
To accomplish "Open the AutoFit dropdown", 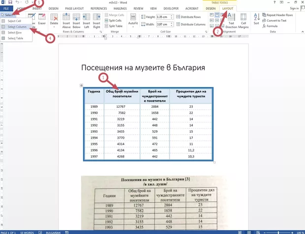I will click(x=133, y=21).
